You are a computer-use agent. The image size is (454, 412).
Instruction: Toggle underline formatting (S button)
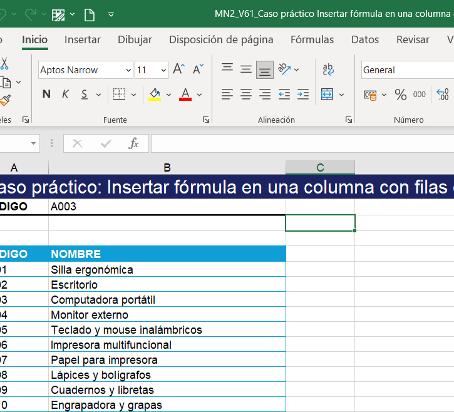click(x=84, y=95)
